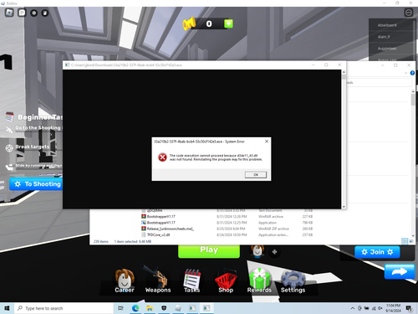Click the blue Join button
The width and height of the screenshot is (418, 314).
tap(377, 252)
